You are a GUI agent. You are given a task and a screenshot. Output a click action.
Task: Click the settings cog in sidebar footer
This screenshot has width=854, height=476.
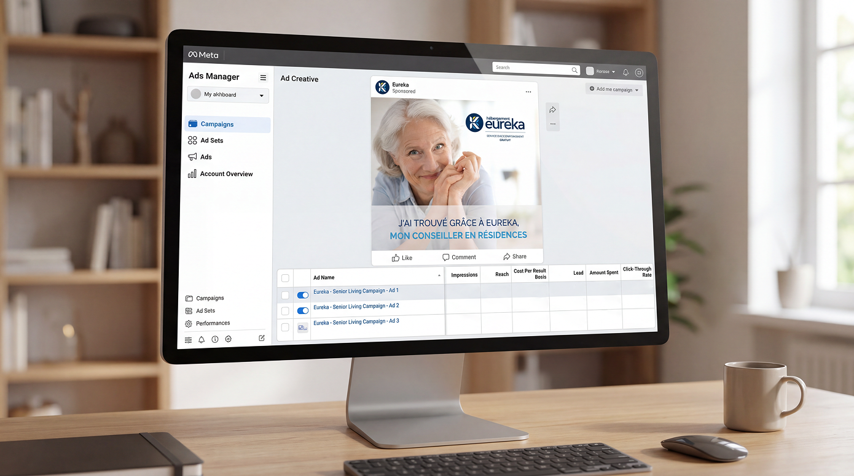tap(229, 339)
